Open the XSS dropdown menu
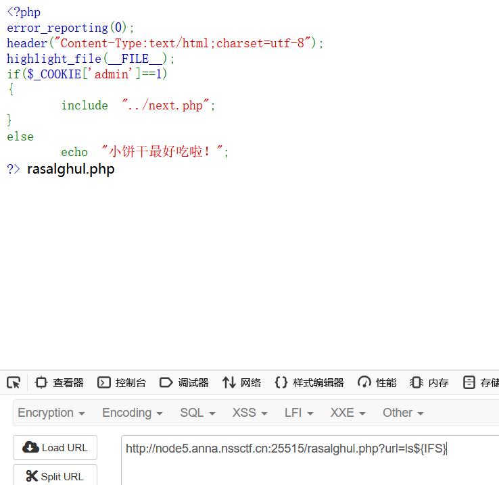The width and height of the screenshot is (499, 485). (x=249, y=413)
